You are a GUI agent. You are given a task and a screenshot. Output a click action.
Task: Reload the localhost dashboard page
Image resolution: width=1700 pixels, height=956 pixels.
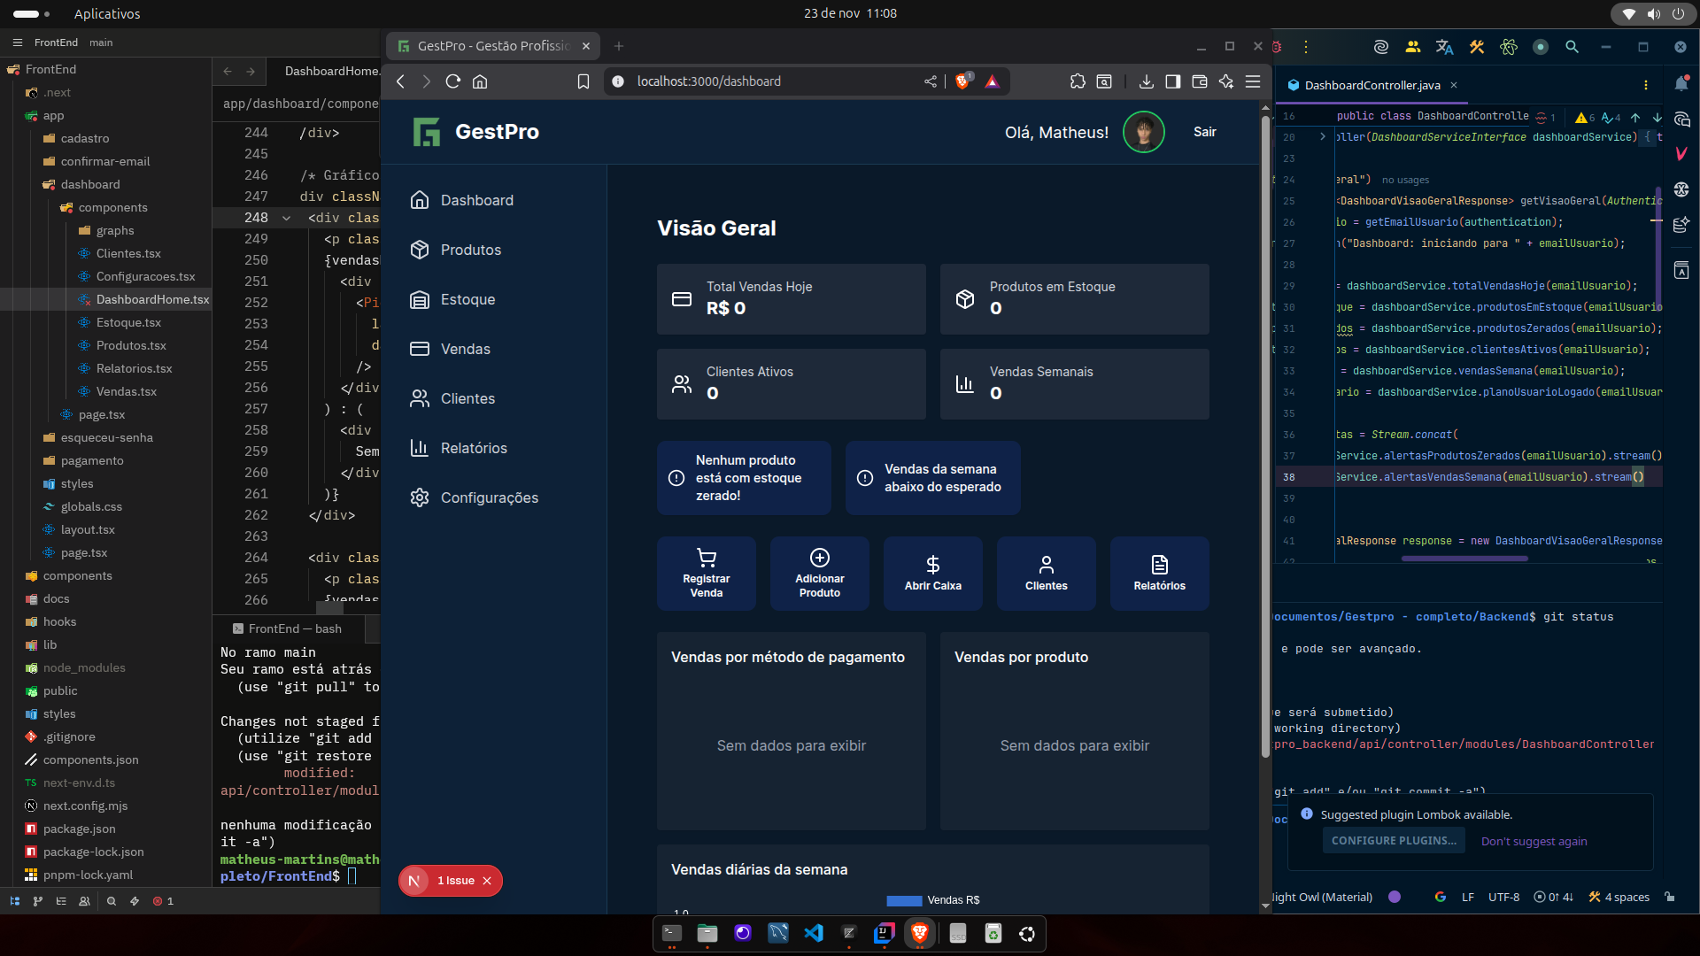tap(453, 81)
